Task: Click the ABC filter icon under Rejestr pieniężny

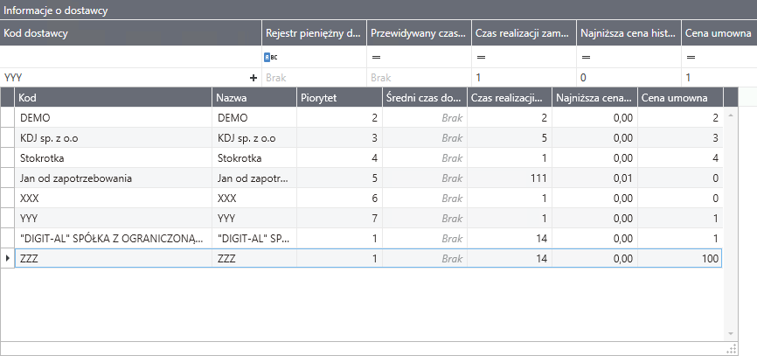Action: click(x=270, y=57)
